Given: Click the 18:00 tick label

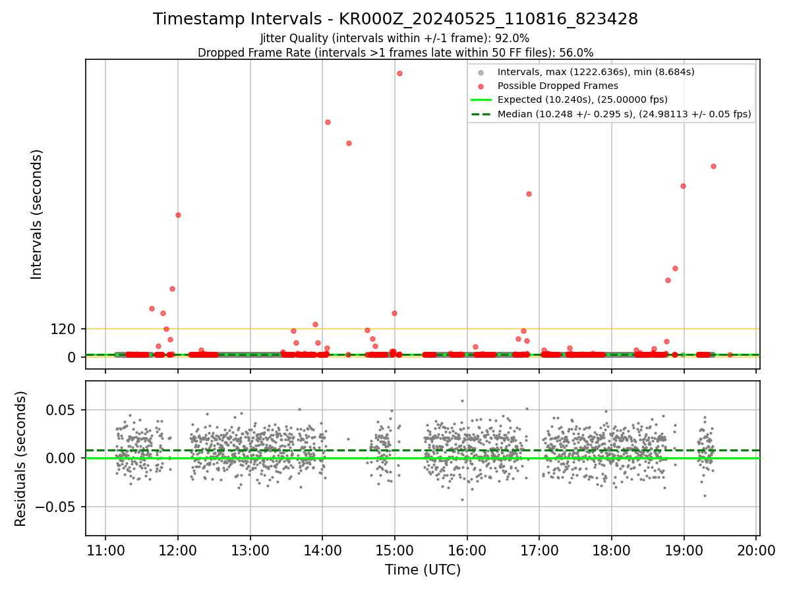Looking at the screenshot, I should [x=611, y=551].
